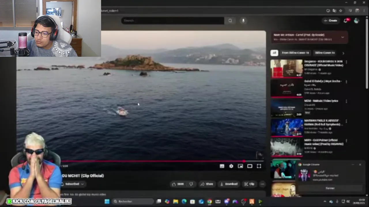369x207 pixels.
Task: Bookmark this page with the star icon
Action: [341, 11]
